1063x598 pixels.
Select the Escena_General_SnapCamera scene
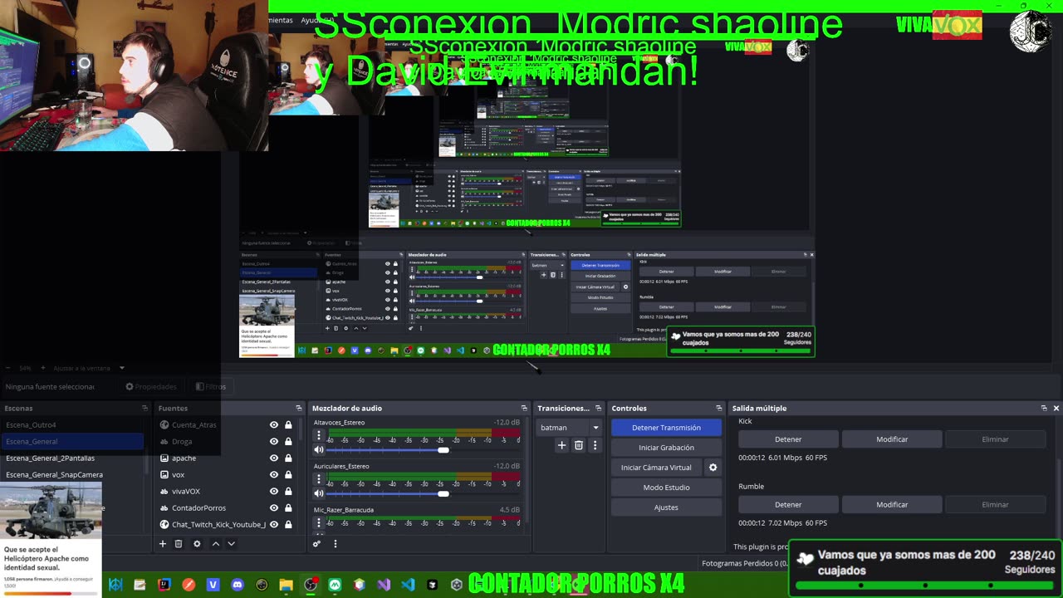tap(72, 474)
